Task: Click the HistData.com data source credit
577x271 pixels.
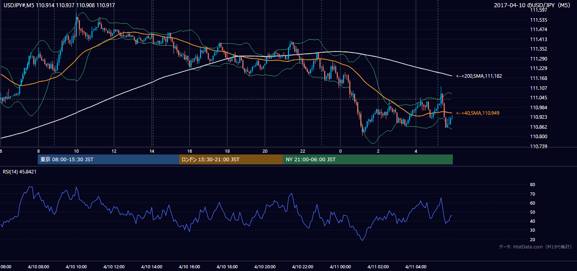Action: click(535, 247)
